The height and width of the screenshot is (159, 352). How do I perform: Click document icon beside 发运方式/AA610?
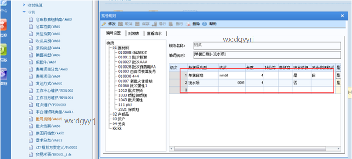coord(31,83)
